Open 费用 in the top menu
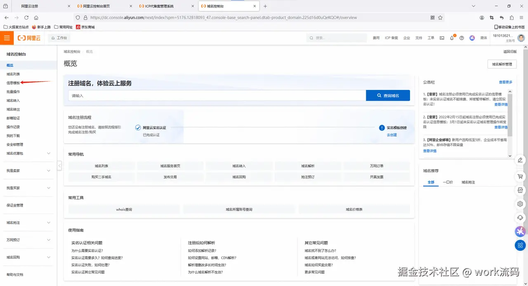 click(376, 38)
